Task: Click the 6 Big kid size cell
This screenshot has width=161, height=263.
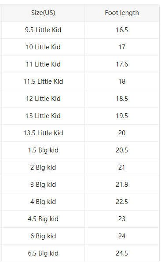Action: click(43, 236)
